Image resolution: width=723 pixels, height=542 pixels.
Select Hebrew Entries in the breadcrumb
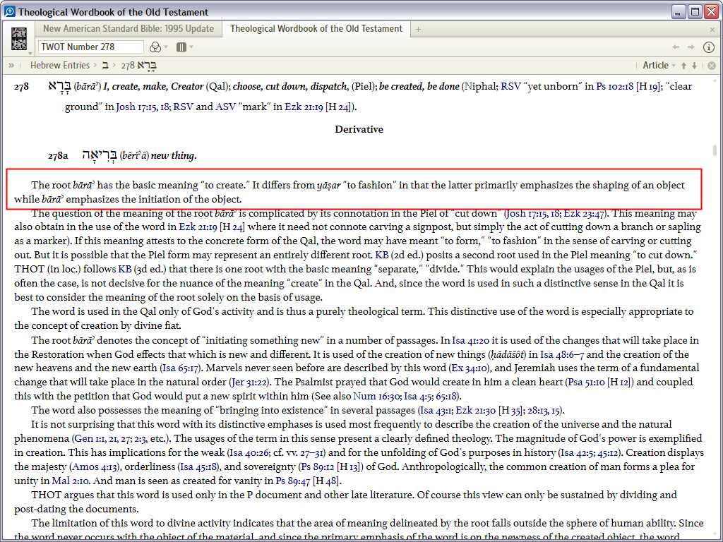tap(60, 66)
